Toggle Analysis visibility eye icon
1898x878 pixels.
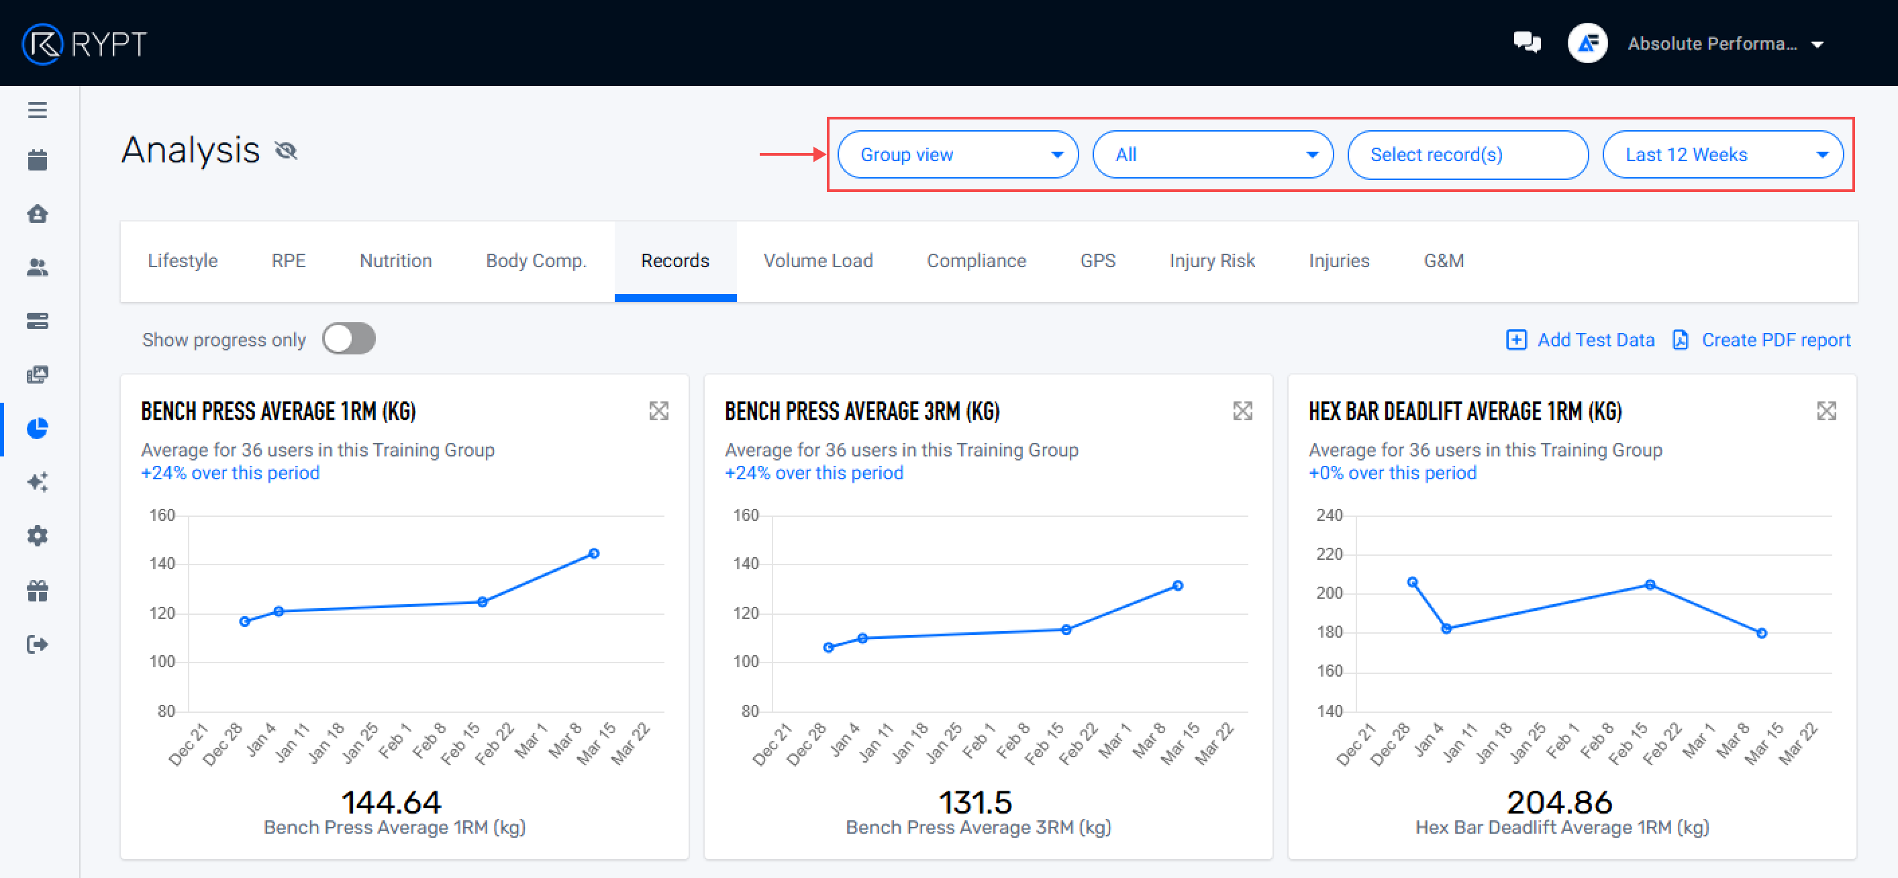point(286,151)
